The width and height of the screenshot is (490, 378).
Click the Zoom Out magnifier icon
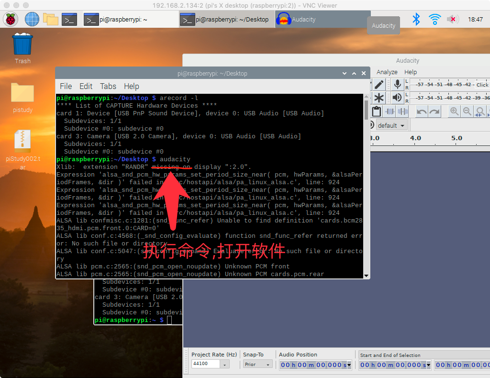point(467,111)
